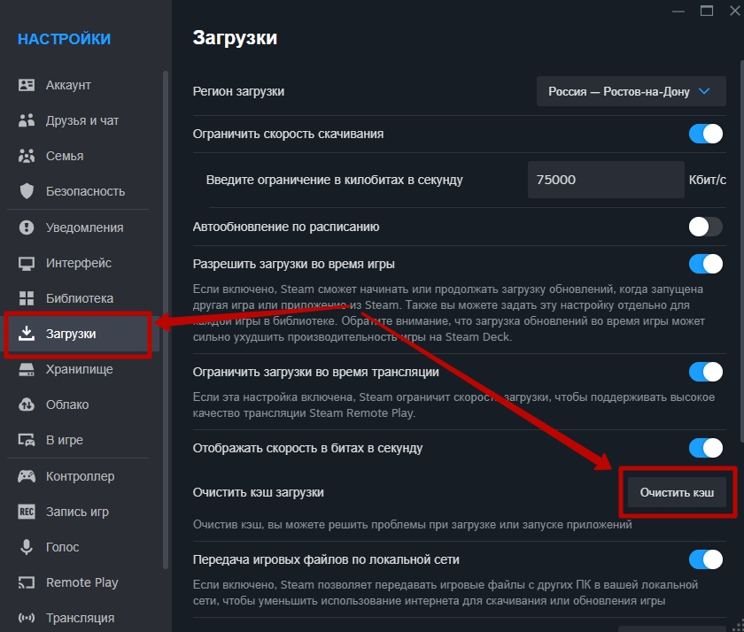
Task: Click the Голос microphone icon
Action: 26,547
